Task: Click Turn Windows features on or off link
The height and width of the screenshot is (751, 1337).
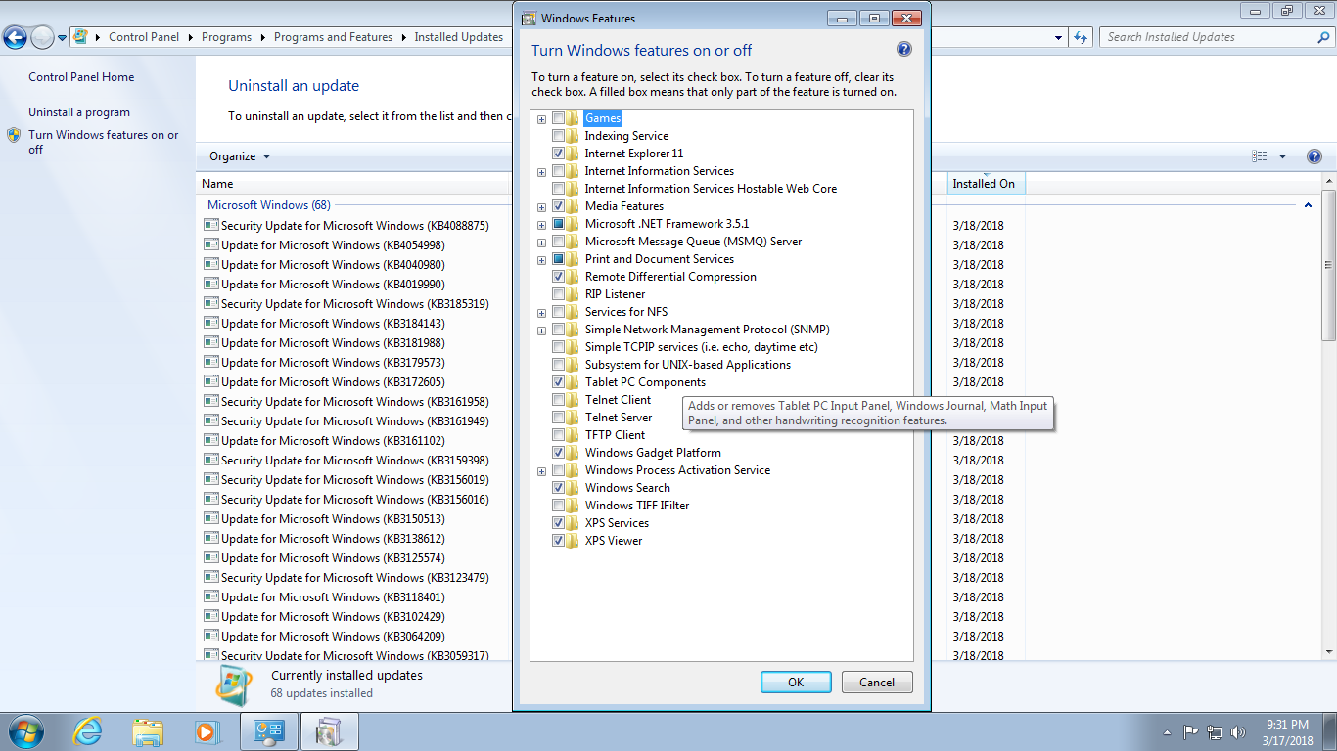Action: click(x=104, y=142)
